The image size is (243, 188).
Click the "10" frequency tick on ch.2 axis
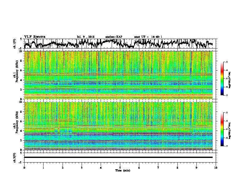tap(21, 102)
